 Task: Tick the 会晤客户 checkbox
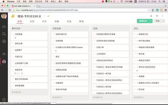pos(13,50)
